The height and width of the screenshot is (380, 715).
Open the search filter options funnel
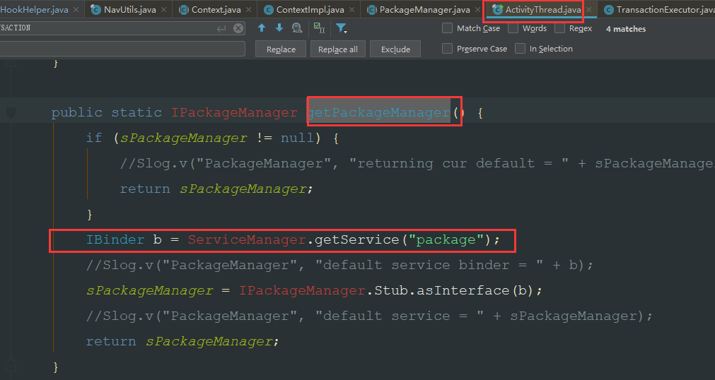pos(341,28)
